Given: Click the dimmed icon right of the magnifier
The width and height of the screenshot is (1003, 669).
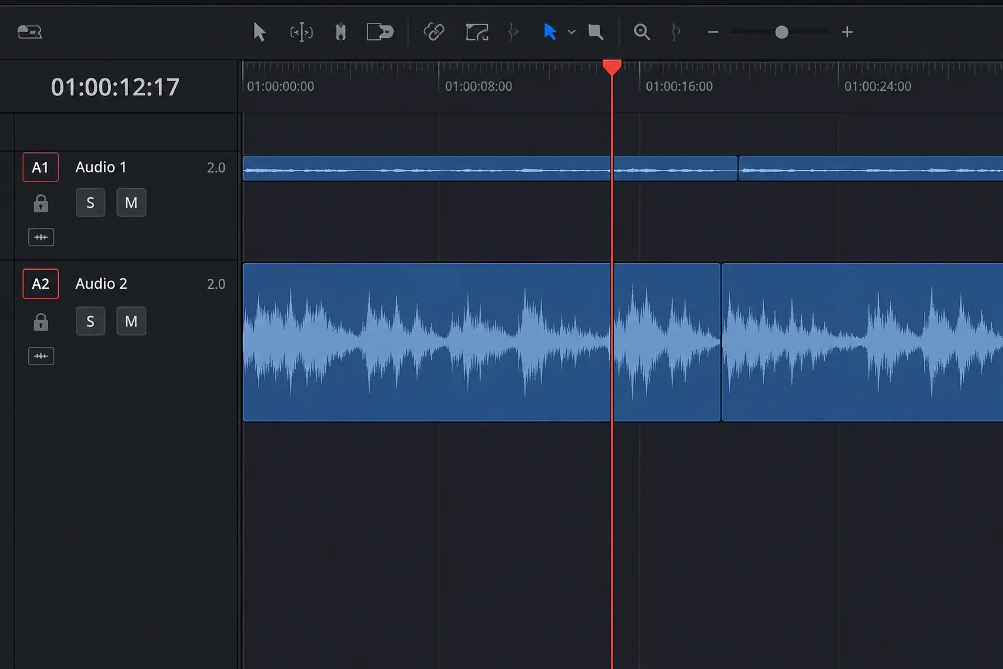Looking at the screenshot, I should (x=676, y=31).
